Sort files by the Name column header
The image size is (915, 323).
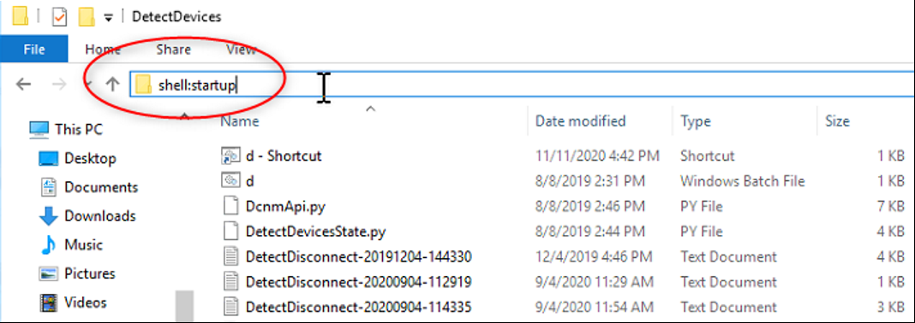coord(240,121)
